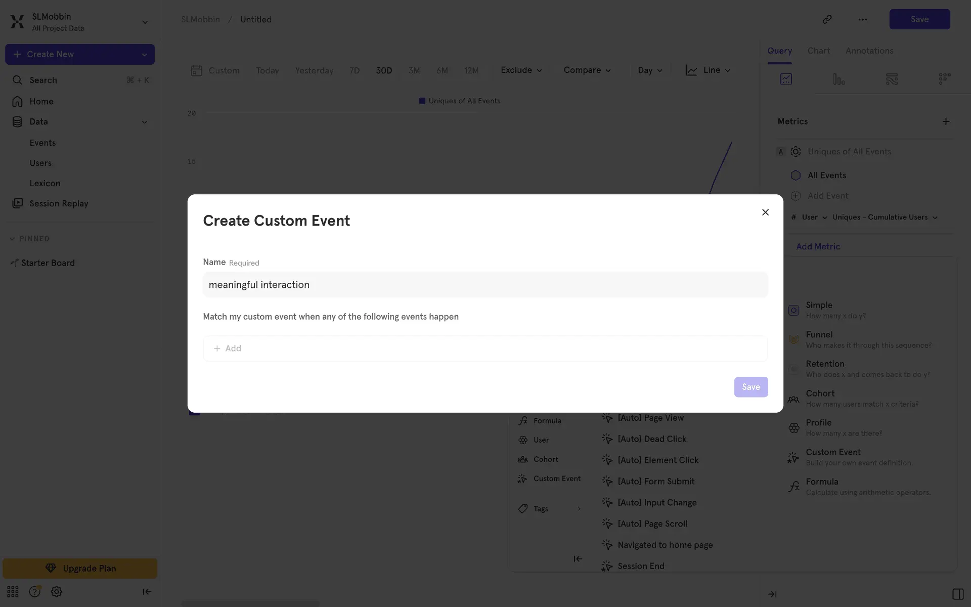This screenshot has height=607, width=971.
Task: Open Settings gear icon in bottom sidebar
Action: click(x=57, y=591)
